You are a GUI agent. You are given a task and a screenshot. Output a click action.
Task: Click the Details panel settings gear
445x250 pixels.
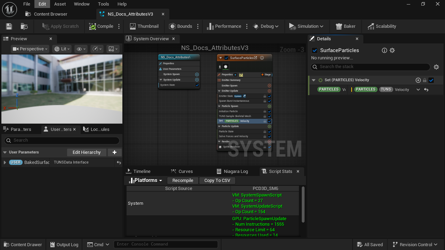coord(436,67)
